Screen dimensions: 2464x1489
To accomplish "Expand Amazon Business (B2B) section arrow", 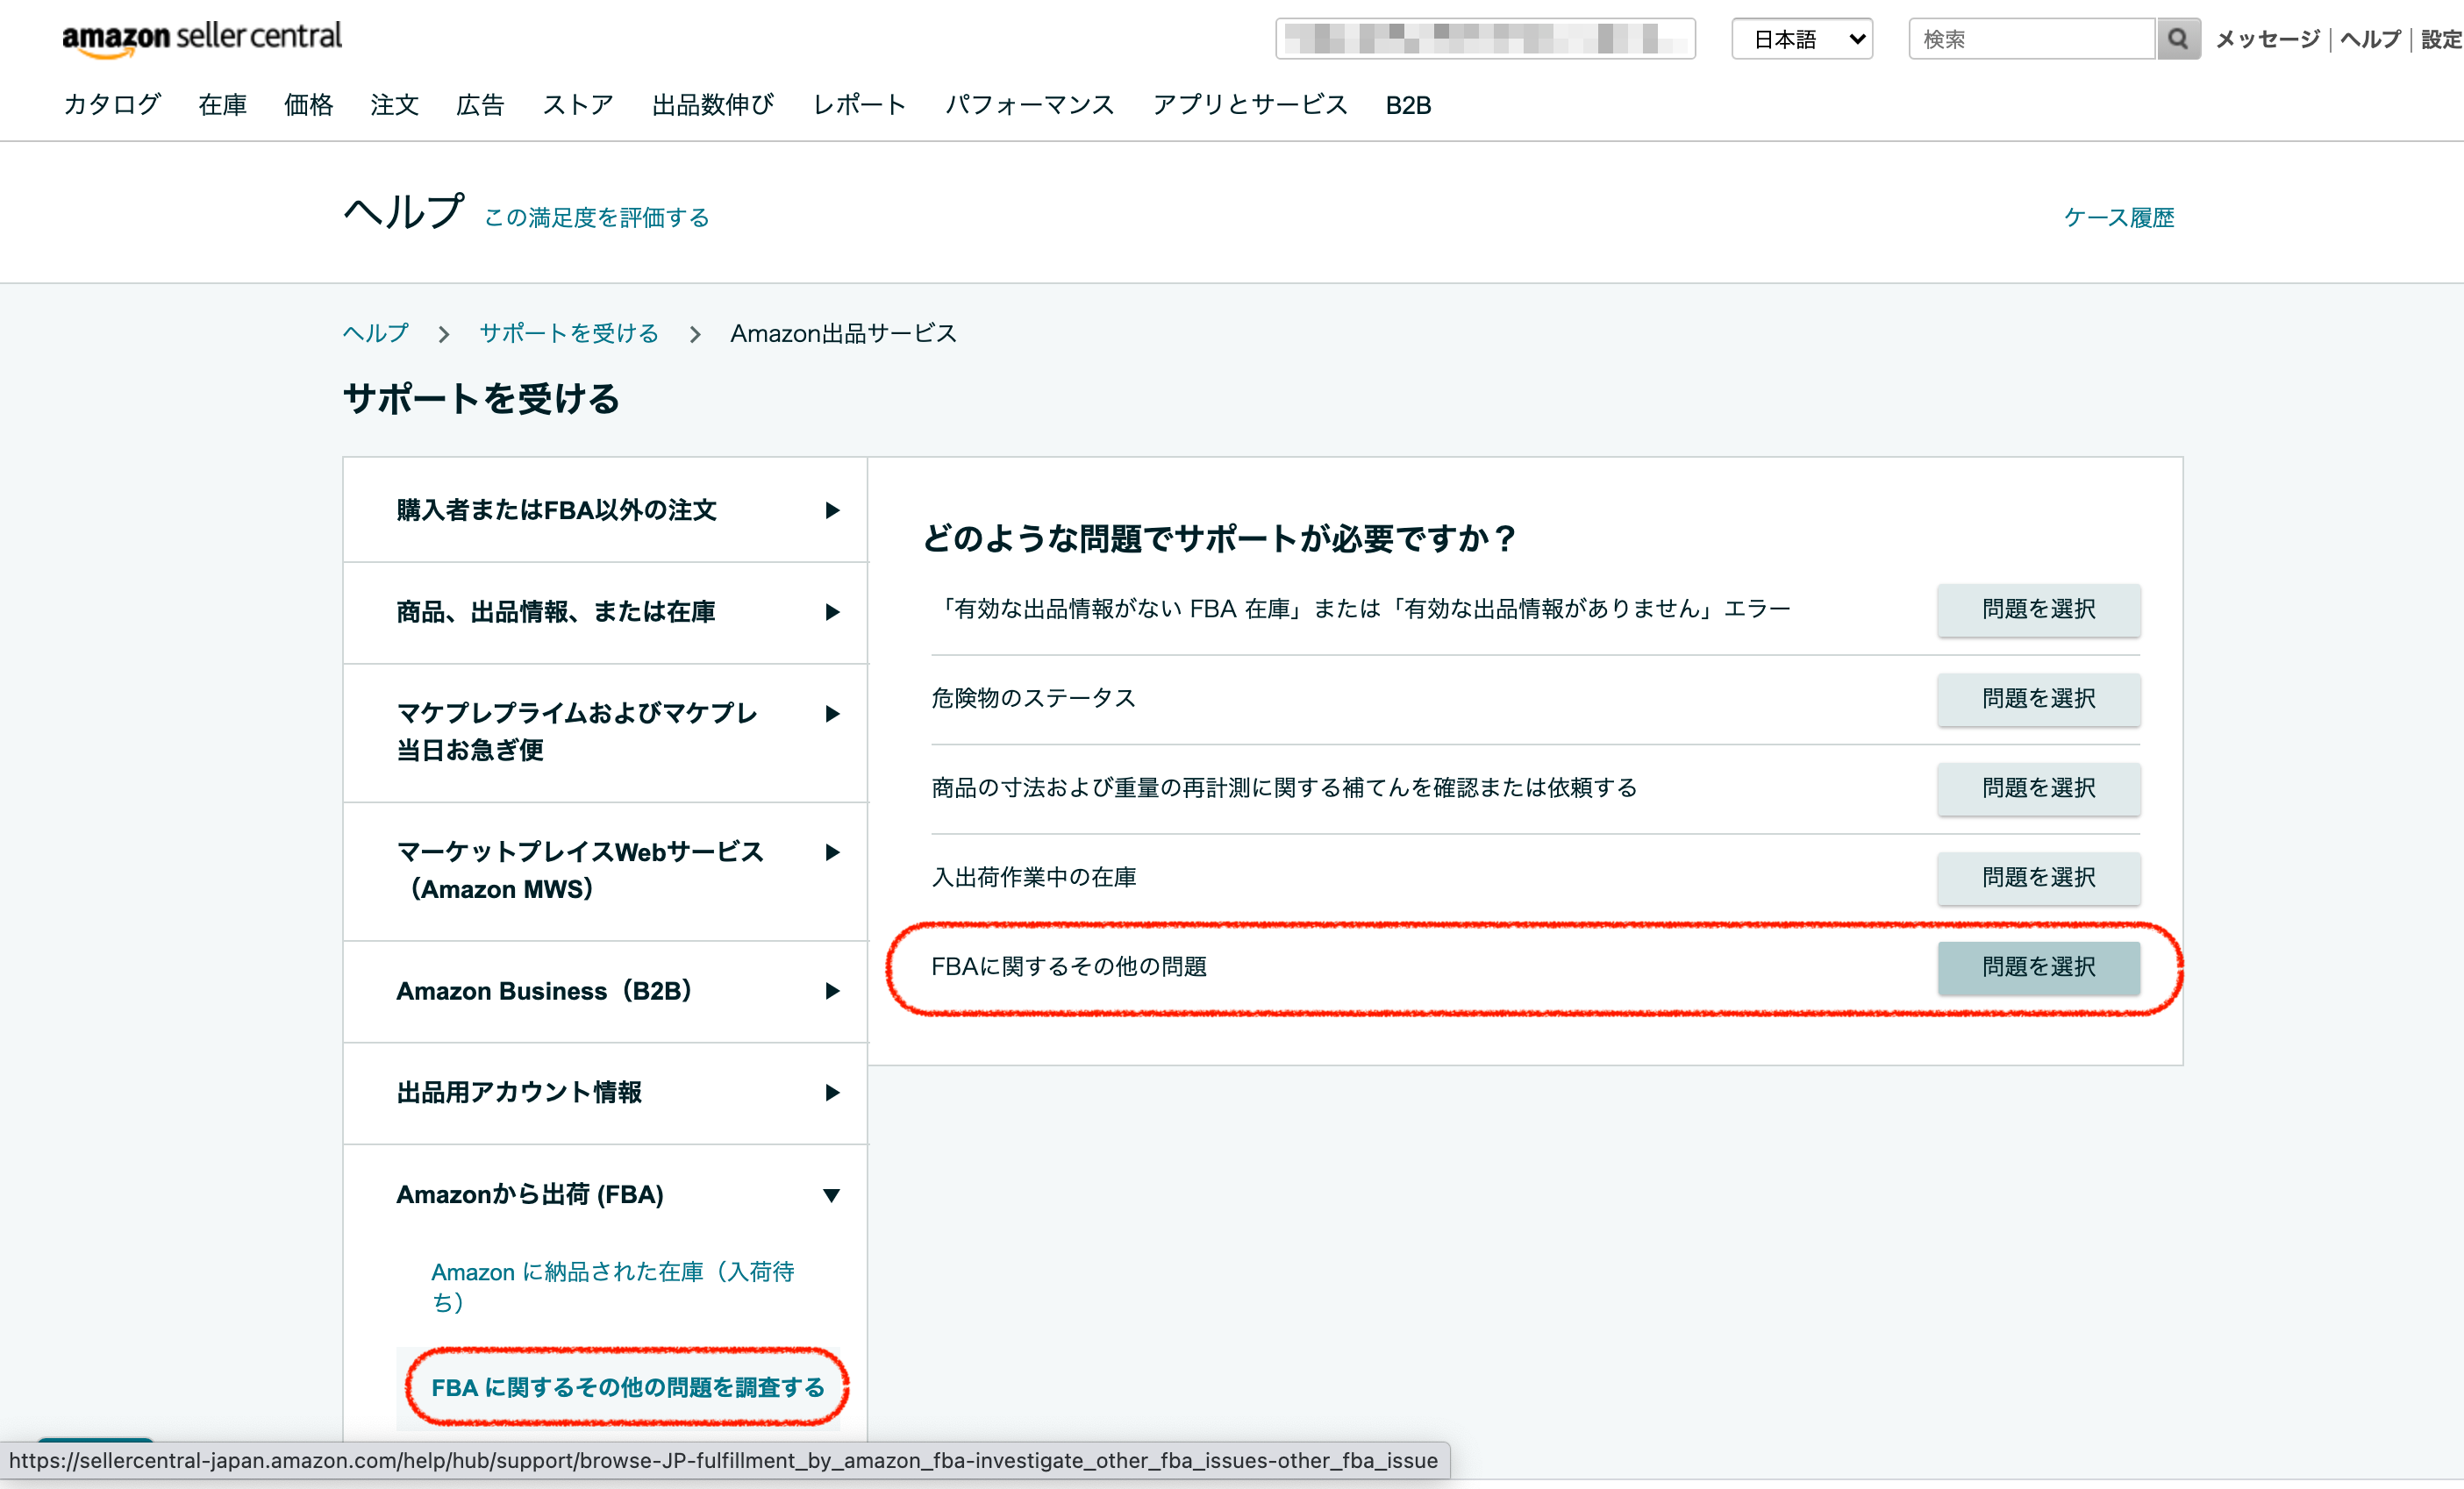I will (x=831, y=991).
